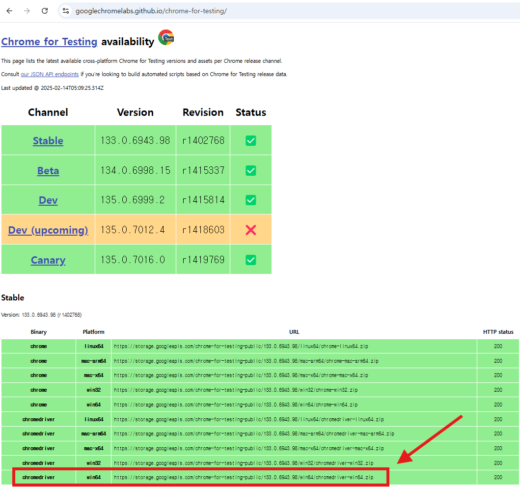Image resolution: width=520 pixels, height=487 pixels.
Task: Click the Canary row green checkmark status
Action: 251,260
